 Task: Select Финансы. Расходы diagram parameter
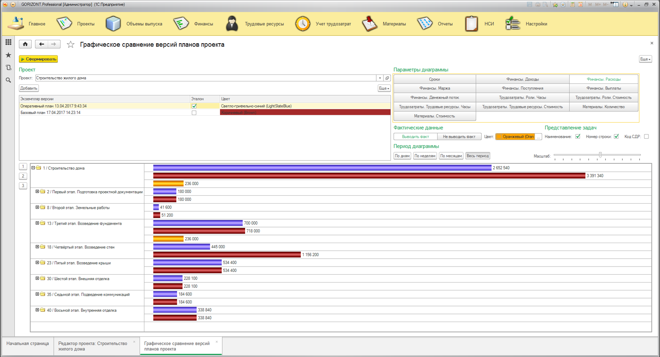coord(604,79)
